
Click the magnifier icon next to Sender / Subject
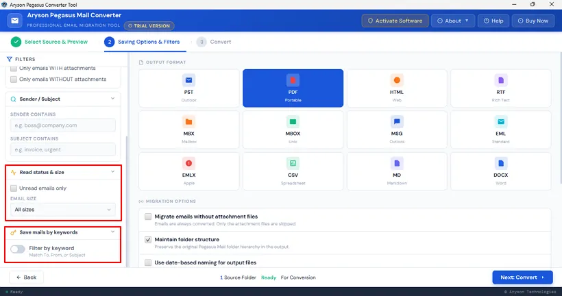13,99
